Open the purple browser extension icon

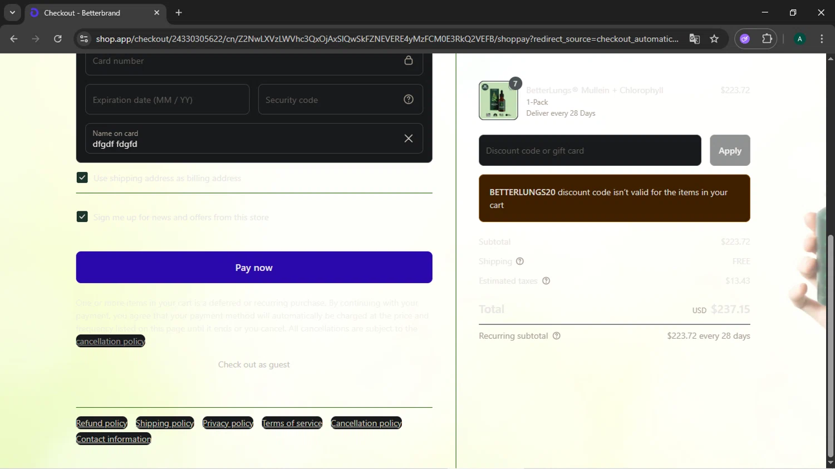745,39
